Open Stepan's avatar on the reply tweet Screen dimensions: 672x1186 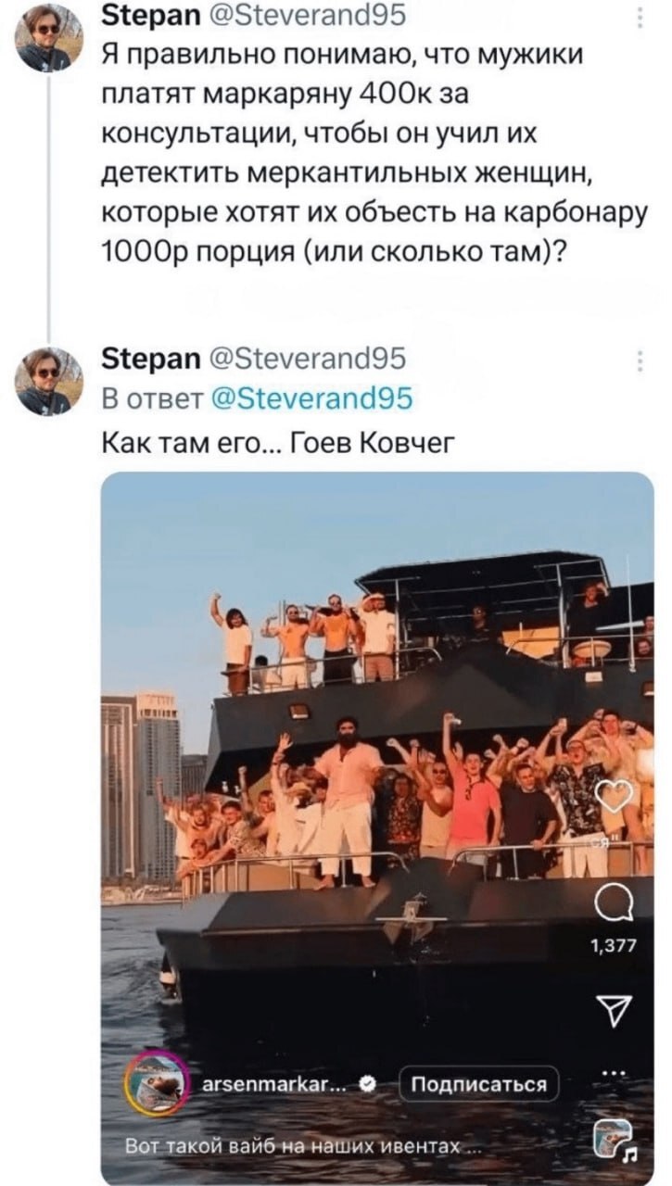click(49, 381)
